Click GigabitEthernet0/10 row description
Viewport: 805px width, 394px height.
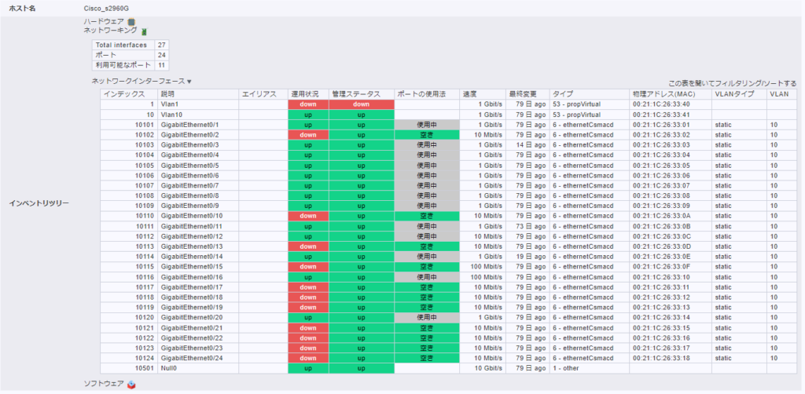[197, 216]
